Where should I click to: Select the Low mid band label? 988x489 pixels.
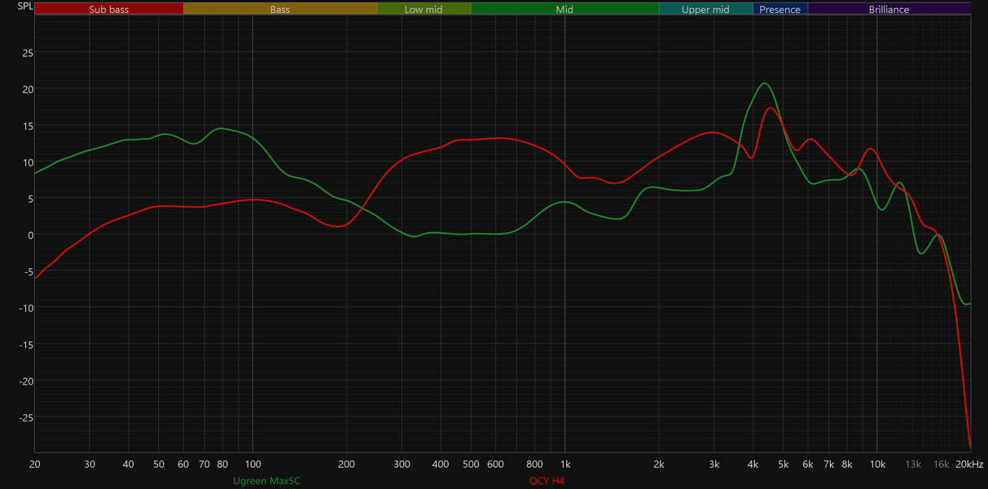point(424,10)
